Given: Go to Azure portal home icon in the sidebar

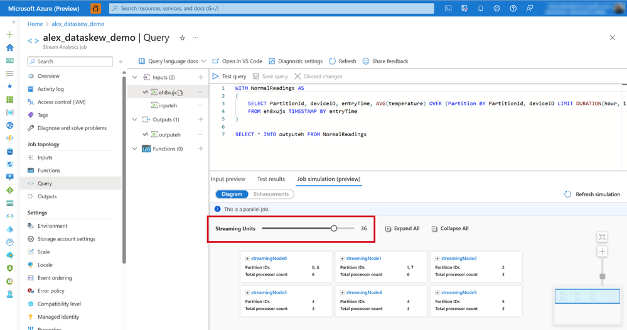Looking at the screenshot, I should click(x=10, y=48).
